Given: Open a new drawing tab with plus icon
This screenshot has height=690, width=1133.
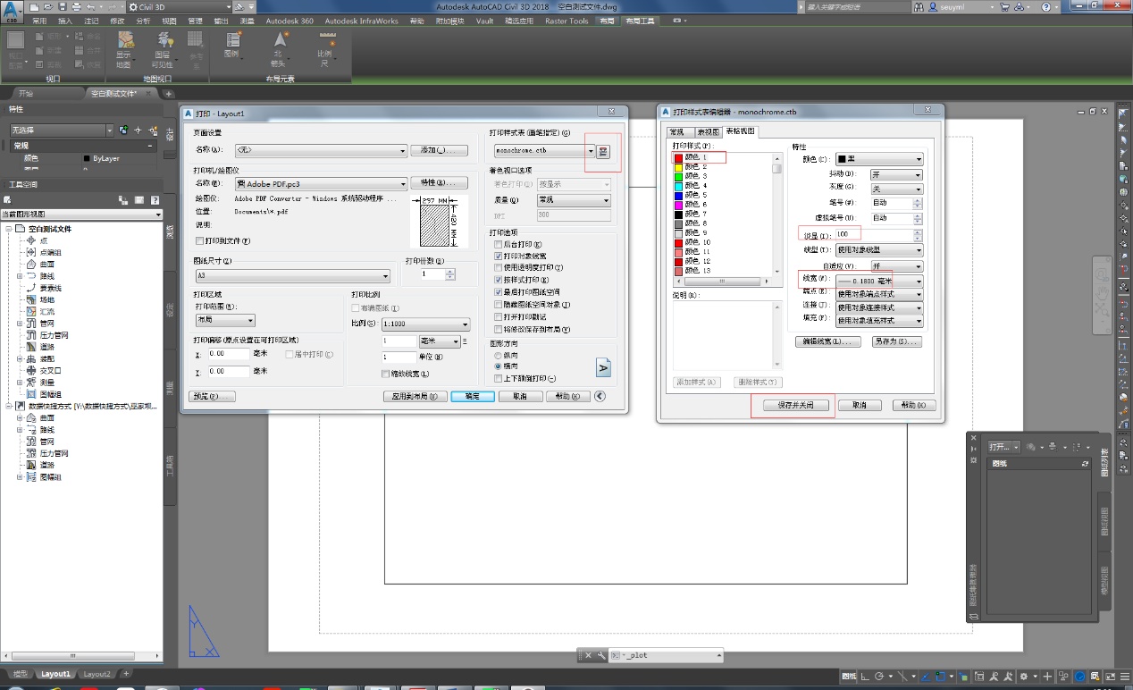Looking at the screenshot, I should pos(168,93).
